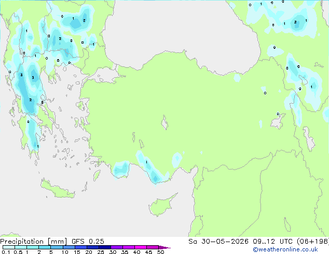Viewport: 329px width, 254px height.
Task: Click the 35–40 mm violet legend swatch
Action: [x=128, y=247]
